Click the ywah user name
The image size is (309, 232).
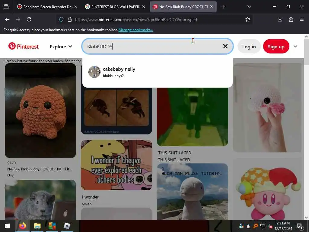point(87,204)
